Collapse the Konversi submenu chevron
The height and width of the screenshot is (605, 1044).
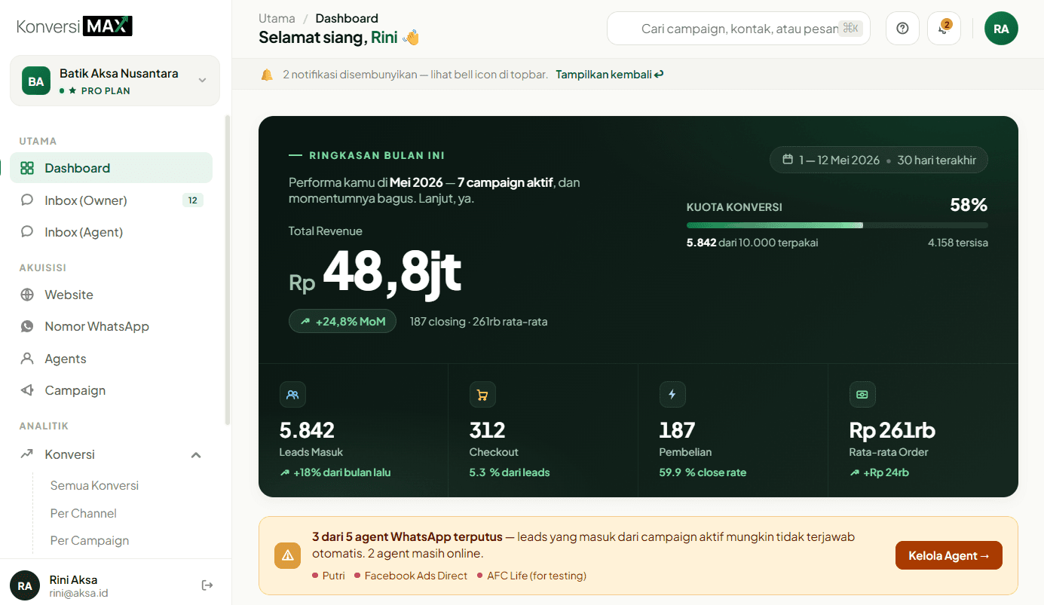pyautogui.click(x=196, y=454)
